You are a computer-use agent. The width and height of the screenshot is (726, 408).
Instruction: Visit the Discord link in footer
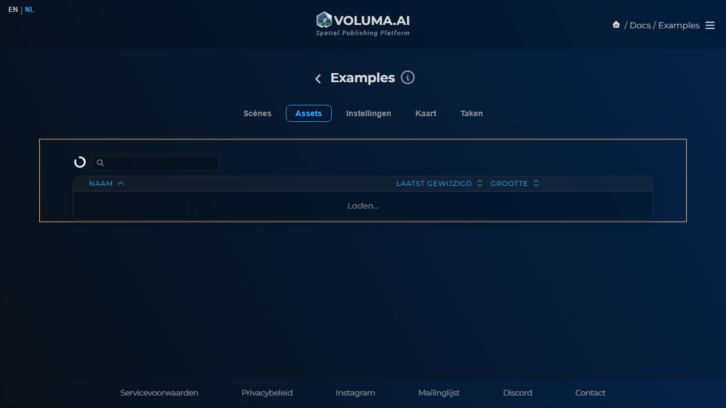pos(517,393)
